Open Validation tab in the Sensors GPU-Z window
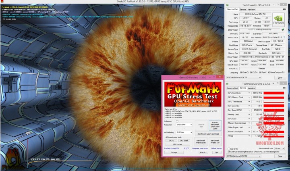Viewport: 290px width, 171px height. click(x=251, y=88)
